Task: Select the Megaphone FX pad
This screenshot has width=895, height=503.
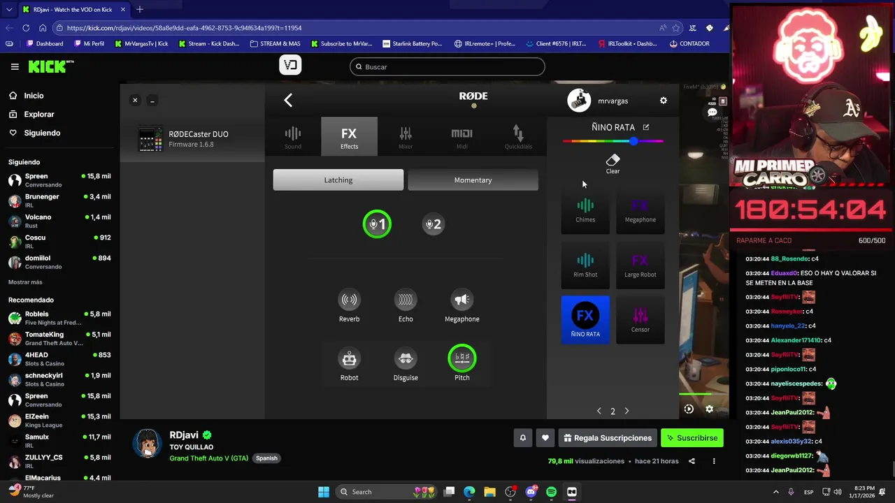Action: pos(640,210)
